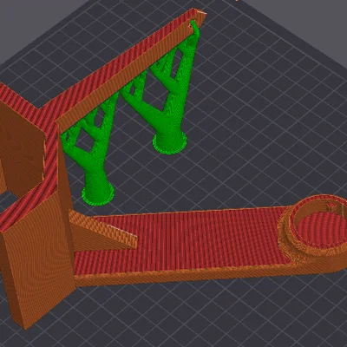Click the triangular gusset brace on the model
This screenshot has height=347, width=347.
[x=102, y=232]
